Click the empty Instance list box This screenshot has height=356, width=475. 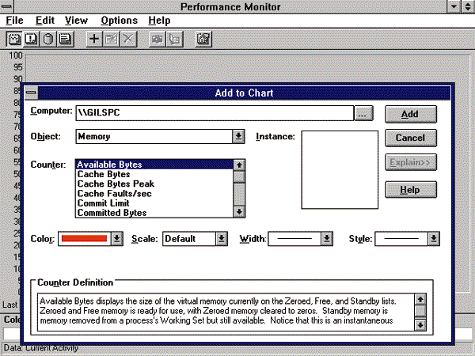pos(340,170)
